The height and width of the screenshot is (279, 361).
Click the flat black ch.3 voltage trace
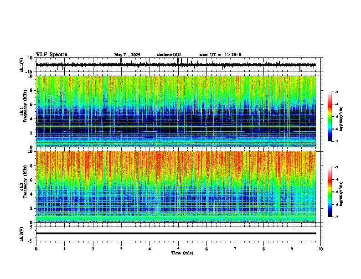(x=176, y=233)
